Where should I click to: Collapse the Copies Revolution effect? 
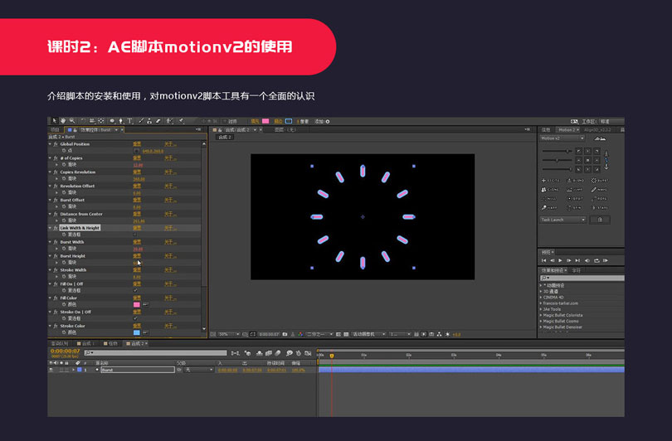point(50,172)
